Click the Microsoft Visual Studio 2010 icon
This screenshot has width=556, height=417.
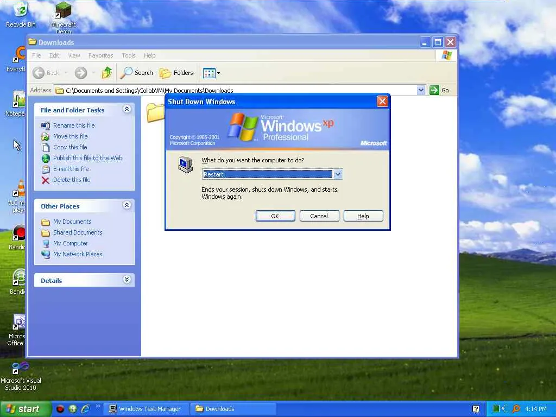coord(21,376)
